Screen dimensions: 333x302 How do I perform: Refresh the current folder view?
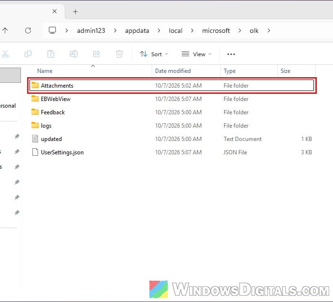(x=28, y=30)
